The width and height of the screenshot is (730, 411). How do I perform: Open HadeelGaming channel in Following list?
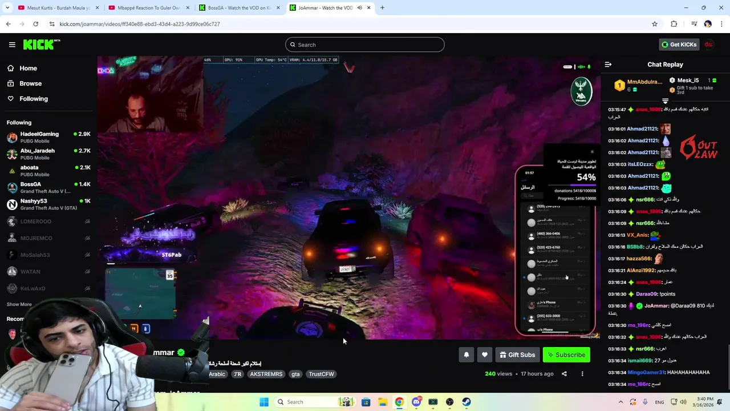coord(48,137)
